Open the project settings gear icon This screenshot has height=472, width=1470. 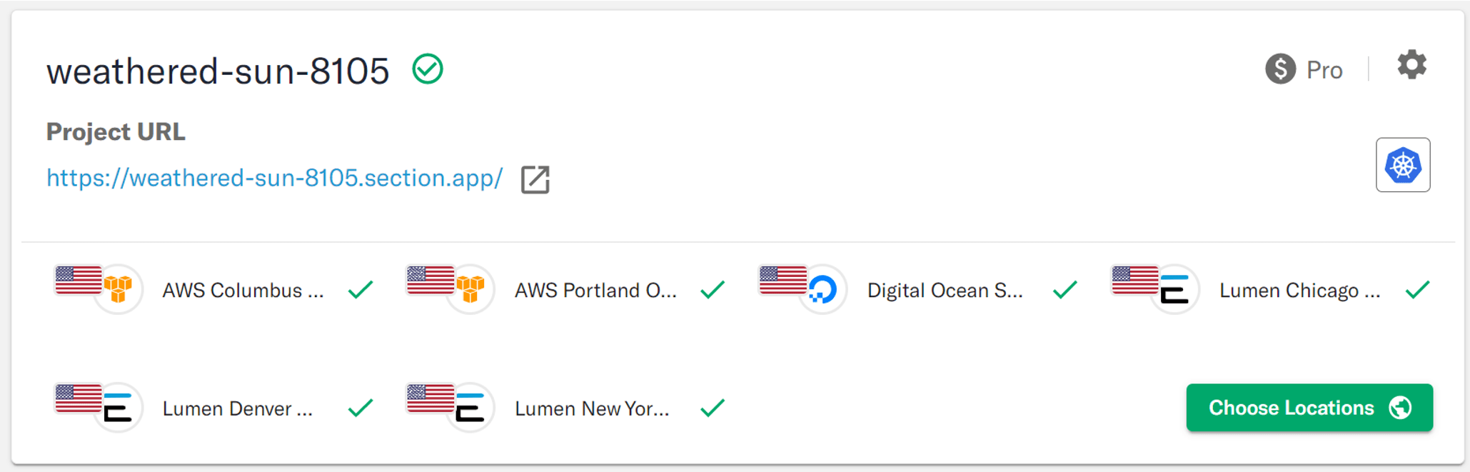coord(1411,65)
